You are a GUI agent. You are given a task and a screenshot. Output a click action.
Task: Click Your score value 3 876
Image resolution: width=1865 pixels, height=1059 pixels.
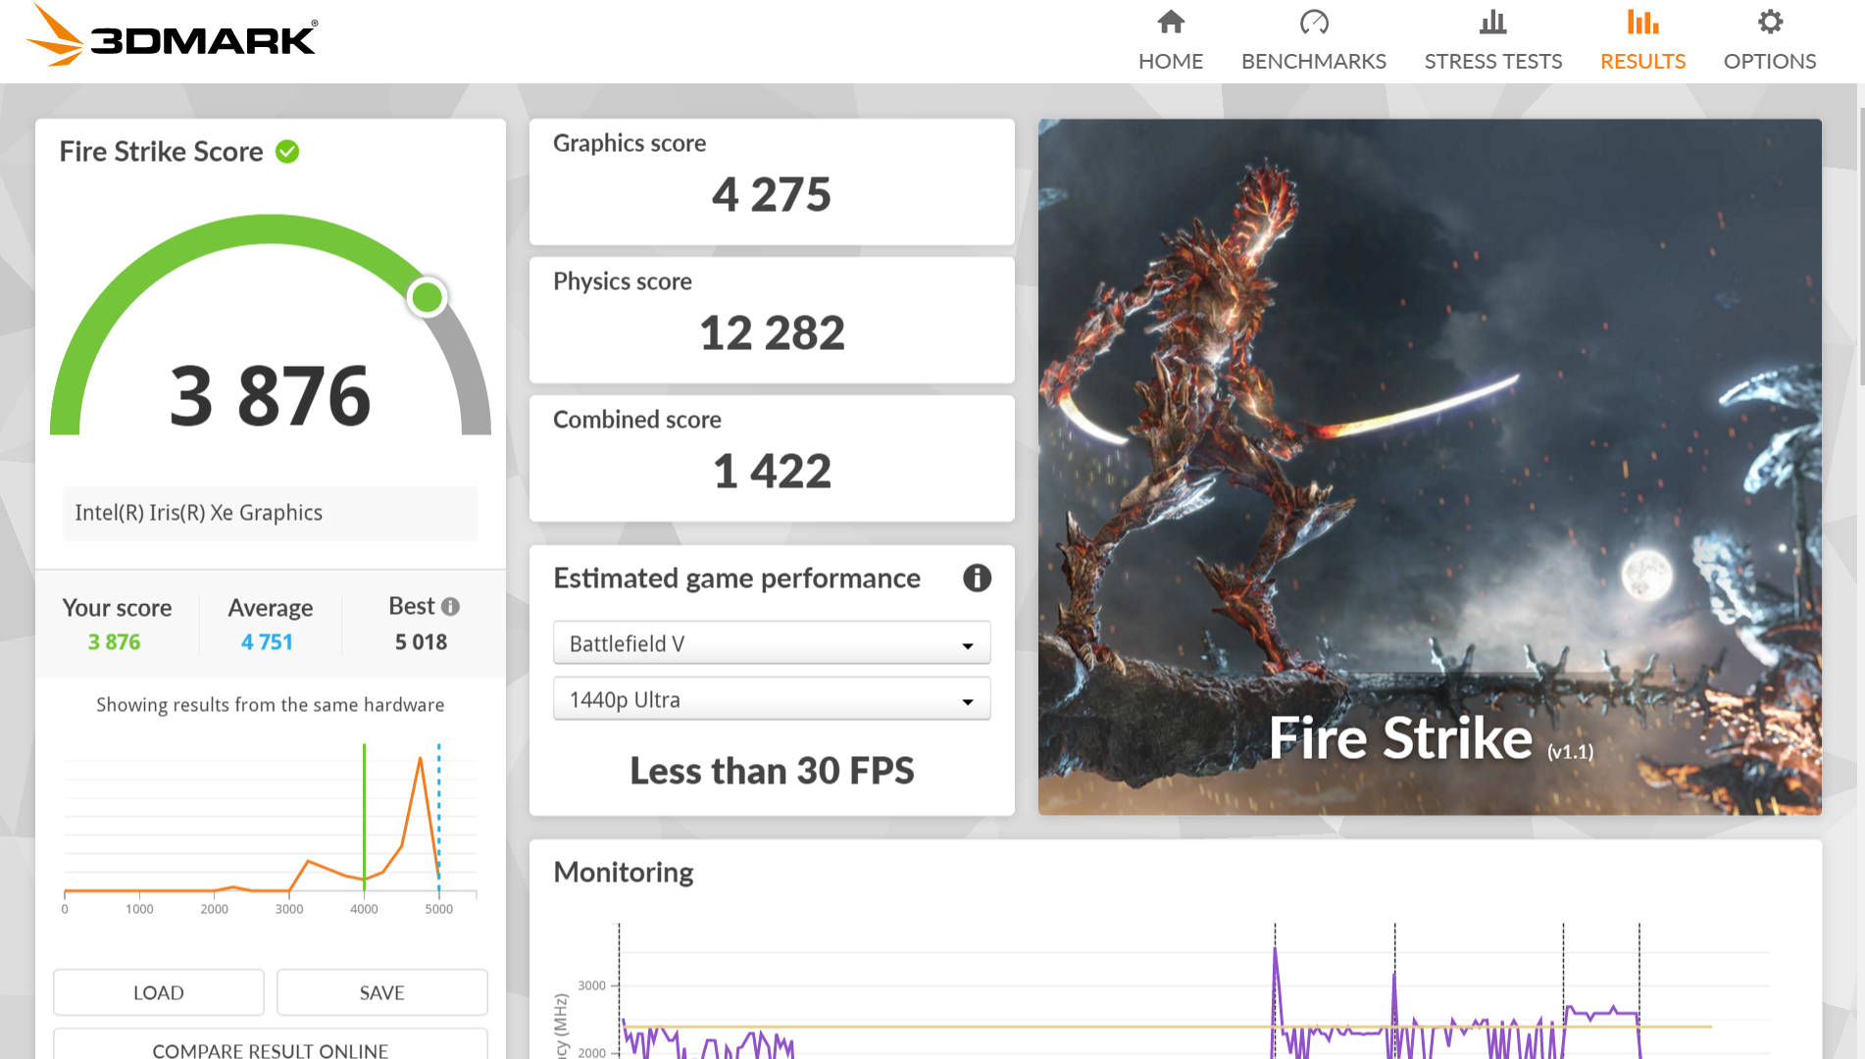click(115, 642)
